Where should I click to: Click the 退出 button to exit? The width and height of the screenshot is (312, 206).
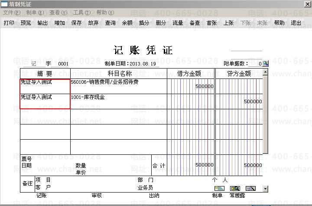(x=296, y=23)
